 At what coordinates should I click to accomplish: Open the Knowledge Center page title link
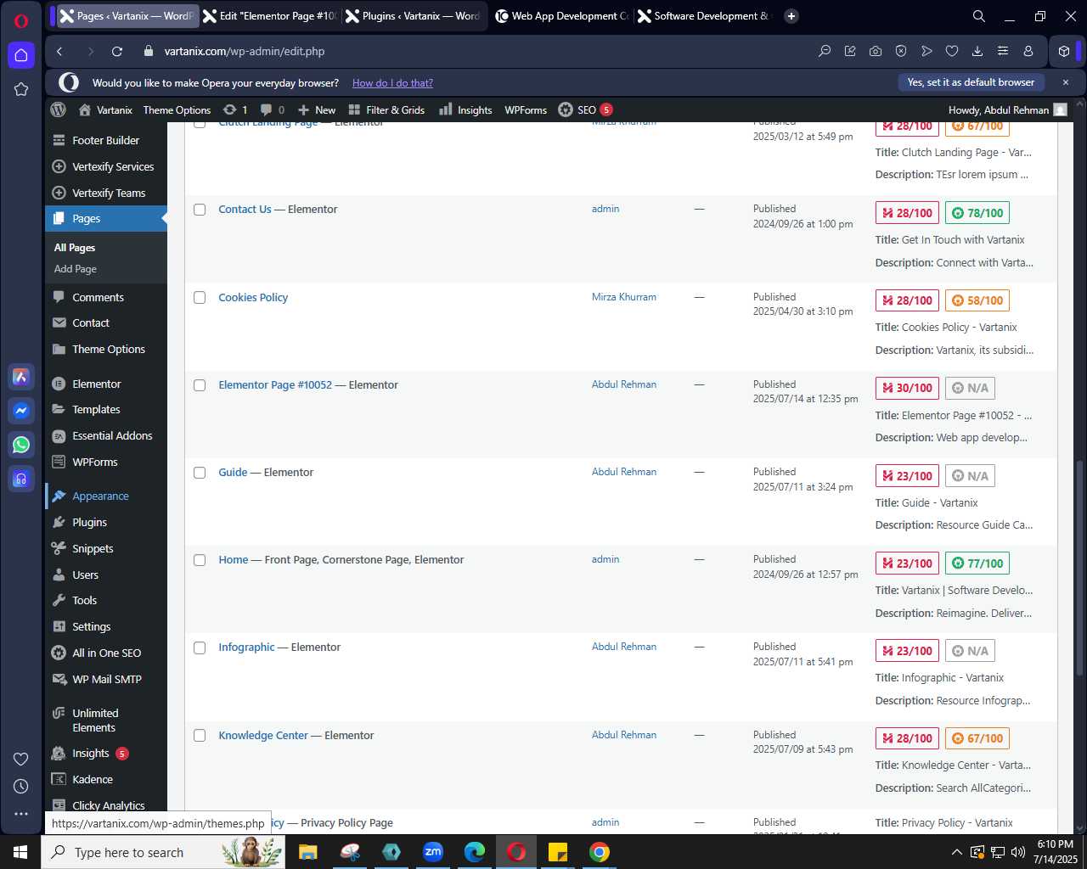tap(263, 736)
